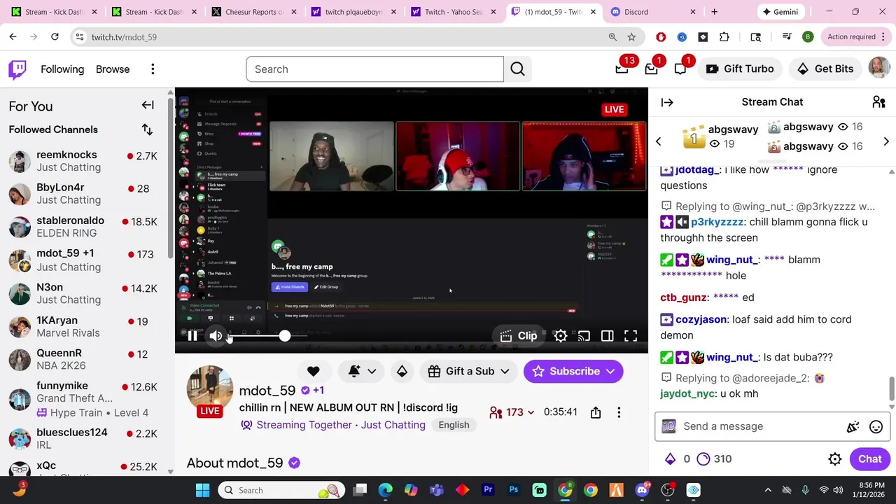The image size is (896, 504).
Task: Open the Gemini button in Chrome
Action: pyautogui.click(x=780, y=12)
